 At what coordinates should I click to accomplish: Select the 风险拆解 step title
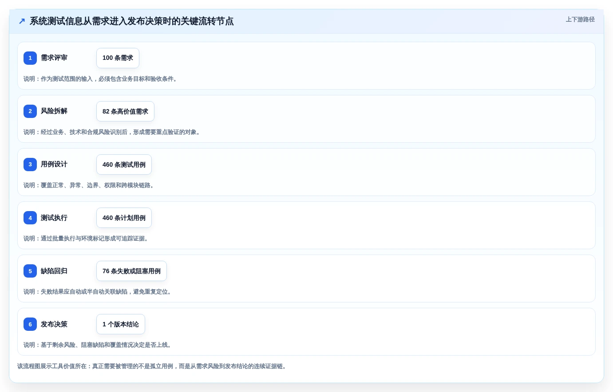click(54, 111)
